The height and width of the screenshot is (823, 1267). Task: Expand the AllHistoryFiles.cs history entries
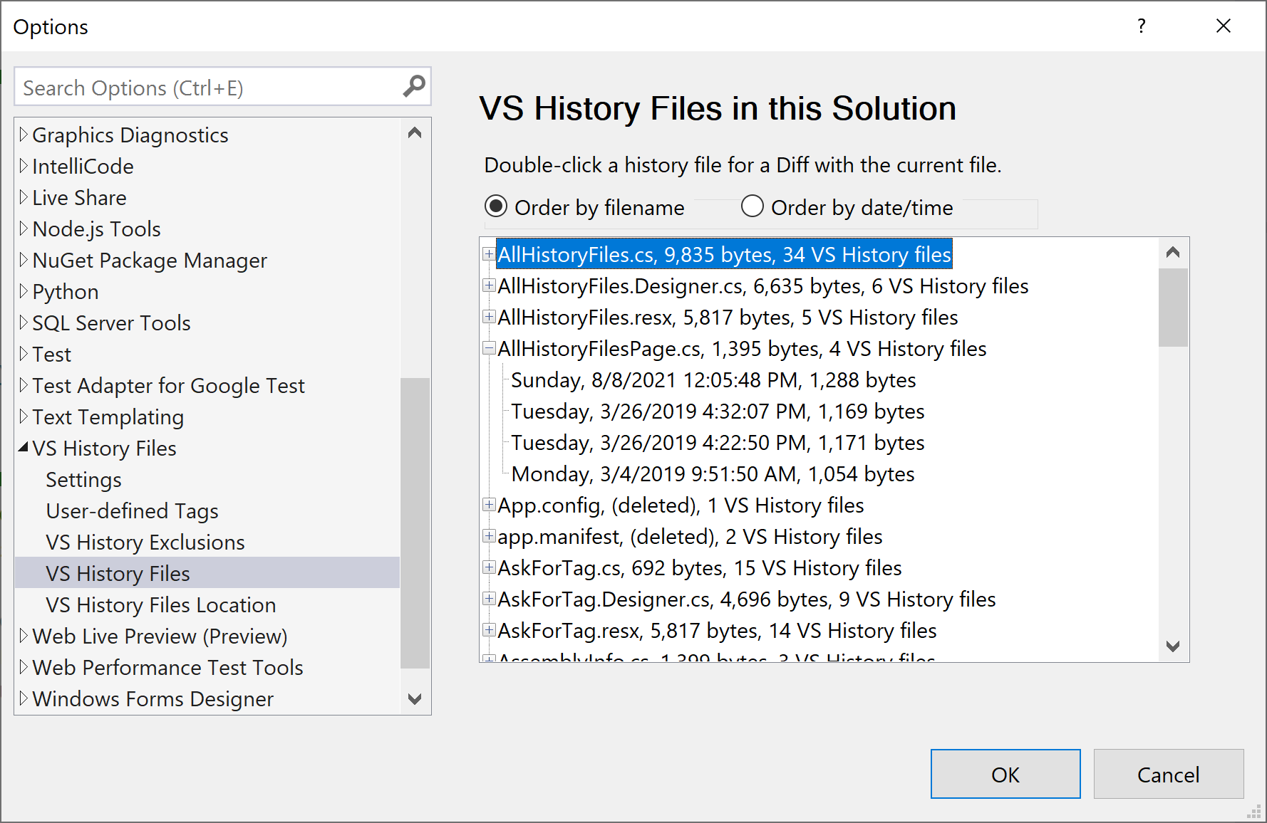(488, 254)
